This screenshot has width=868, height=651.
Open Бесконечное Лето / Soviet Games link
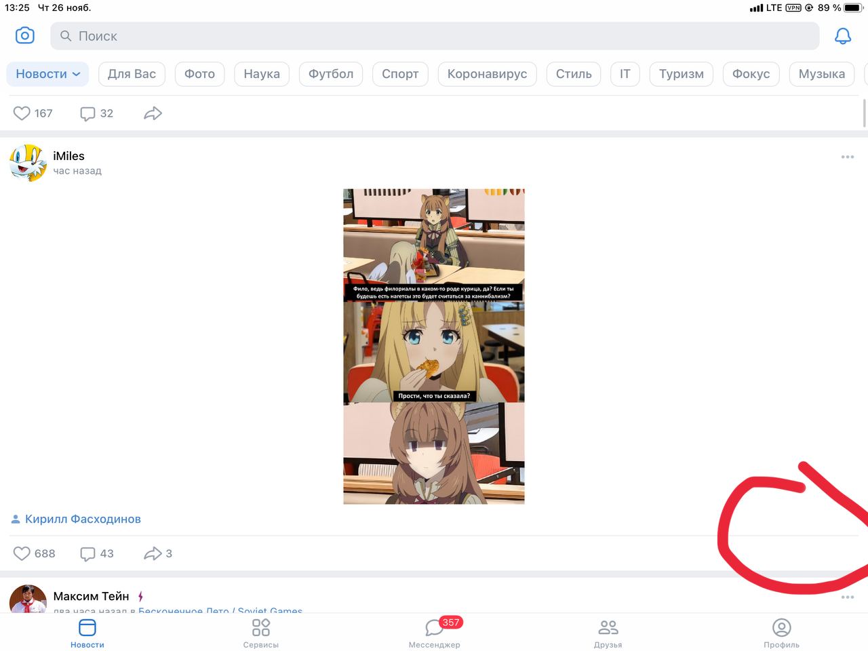(x=220, y=611)
